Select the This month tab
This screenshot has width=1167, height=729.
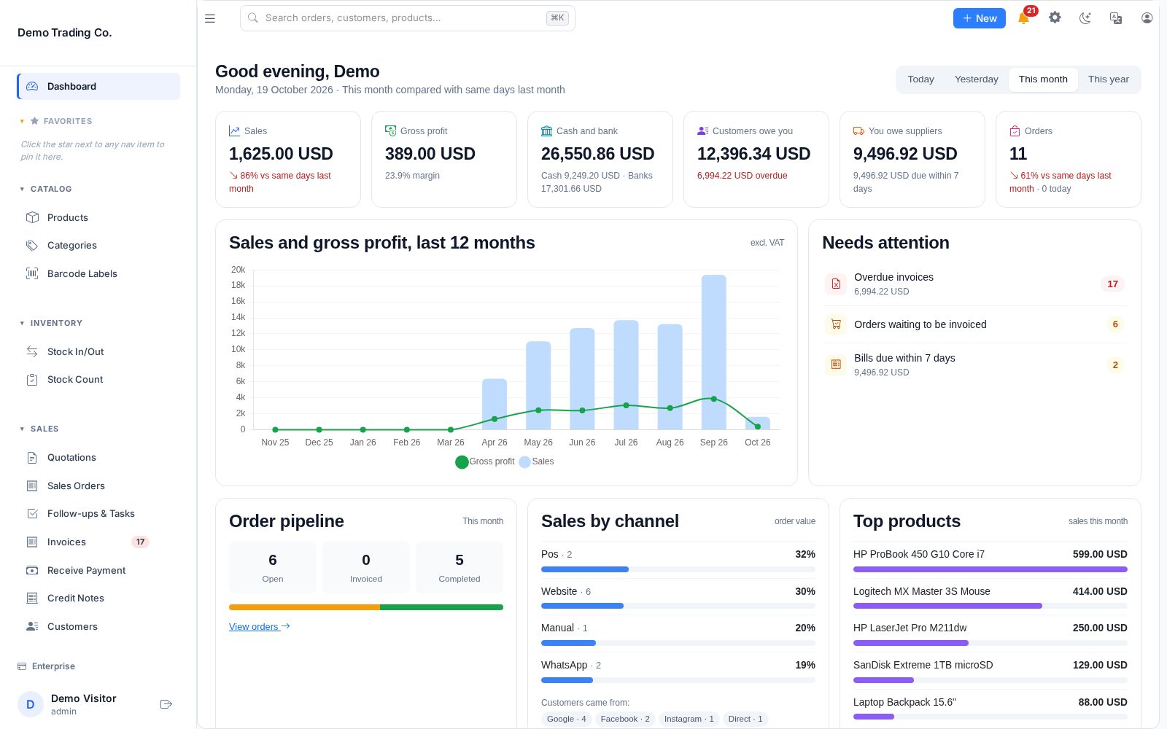(x=1043, y=79)
